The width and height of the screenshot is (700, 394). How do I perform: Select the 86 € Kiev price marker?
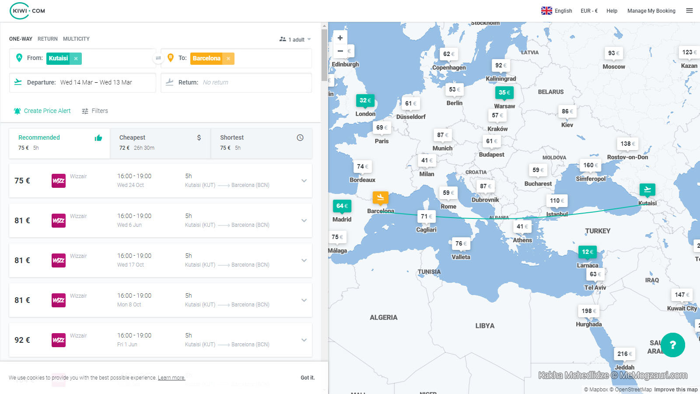tap(567, 112)
